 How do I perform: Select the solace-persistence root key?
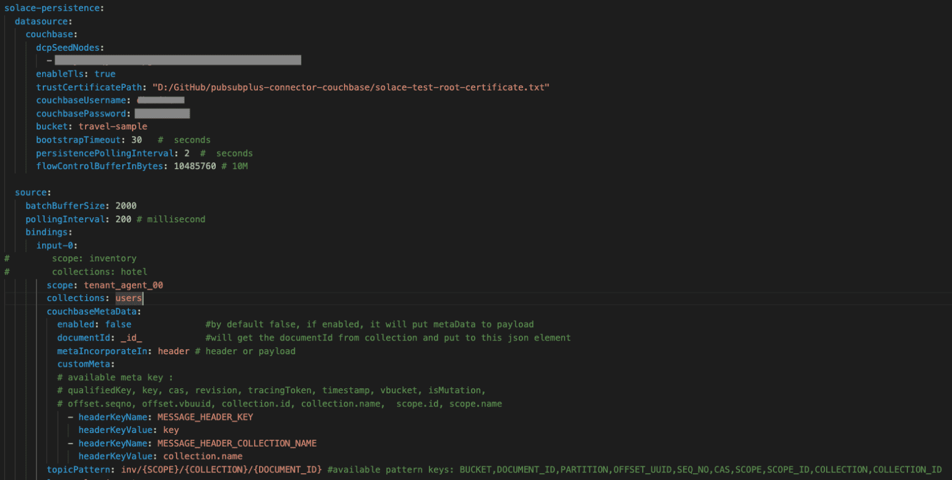click(x=50, y=7)
